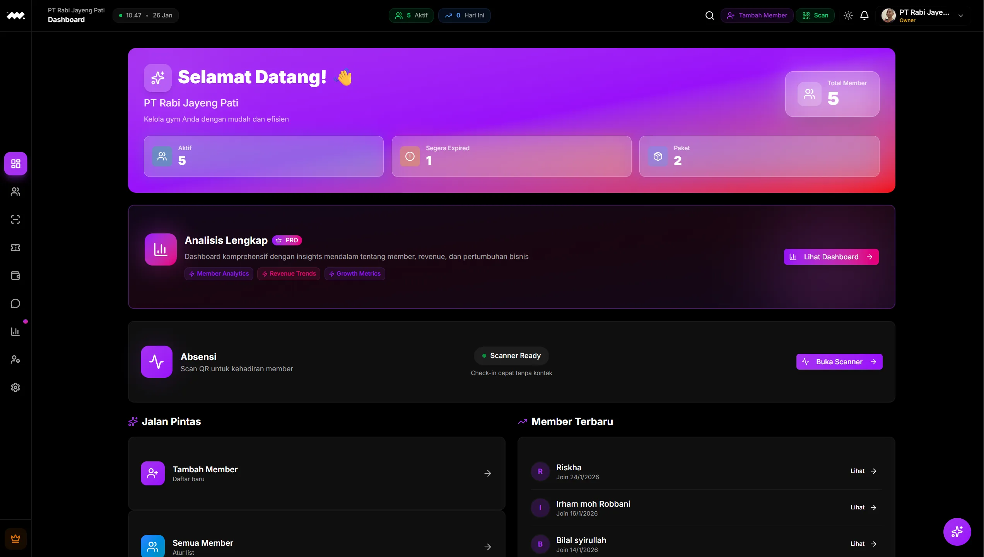This screenshot has width=984, height=557.
Task: Click the Member Analytics pill badge
Action: pyautogui.click(x=219, y=273)
